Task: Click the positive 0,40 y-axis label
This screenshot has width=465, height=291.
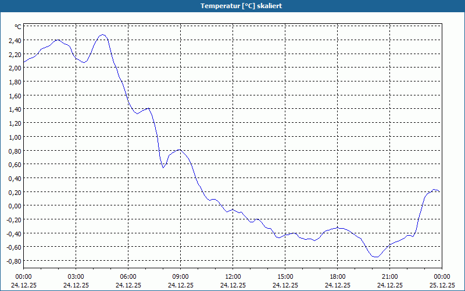Action: [x=15, y=179]
